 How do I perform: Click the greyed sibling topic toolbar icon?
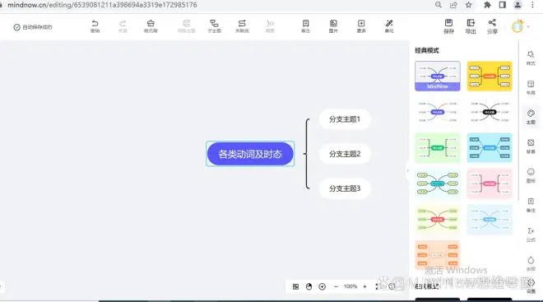pyautogui.click(x=186, y=26)
